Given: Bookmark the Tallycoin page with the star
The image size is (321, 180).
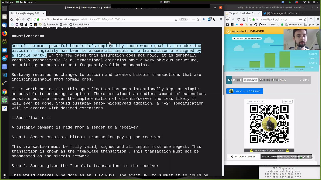Looking at the screenshot, I should point(305,19).
